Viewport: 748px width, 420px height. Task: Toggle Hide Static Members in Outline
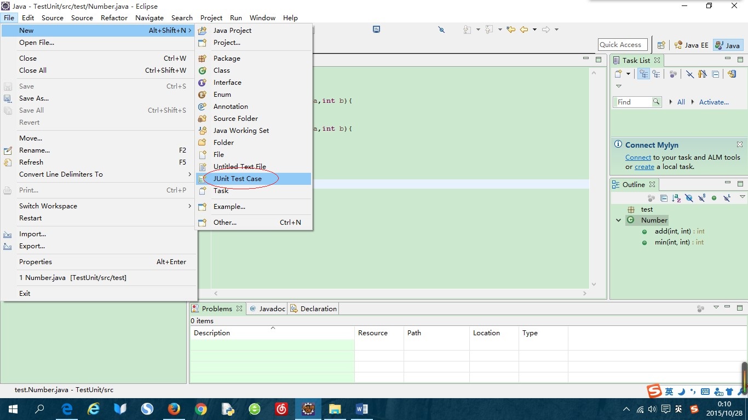pyautogui.click(x=701, y=198)
